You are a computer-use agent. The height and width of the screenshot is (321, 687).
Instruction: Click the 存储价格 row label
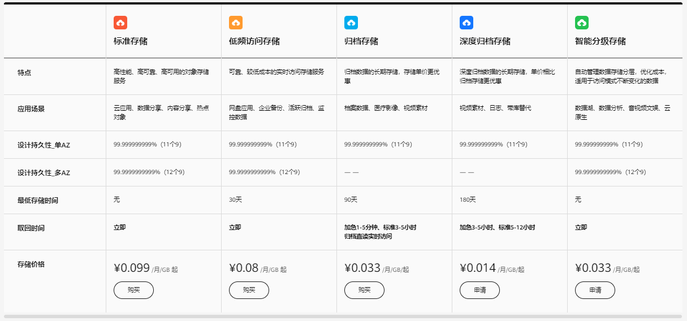(x=31, y=264)
